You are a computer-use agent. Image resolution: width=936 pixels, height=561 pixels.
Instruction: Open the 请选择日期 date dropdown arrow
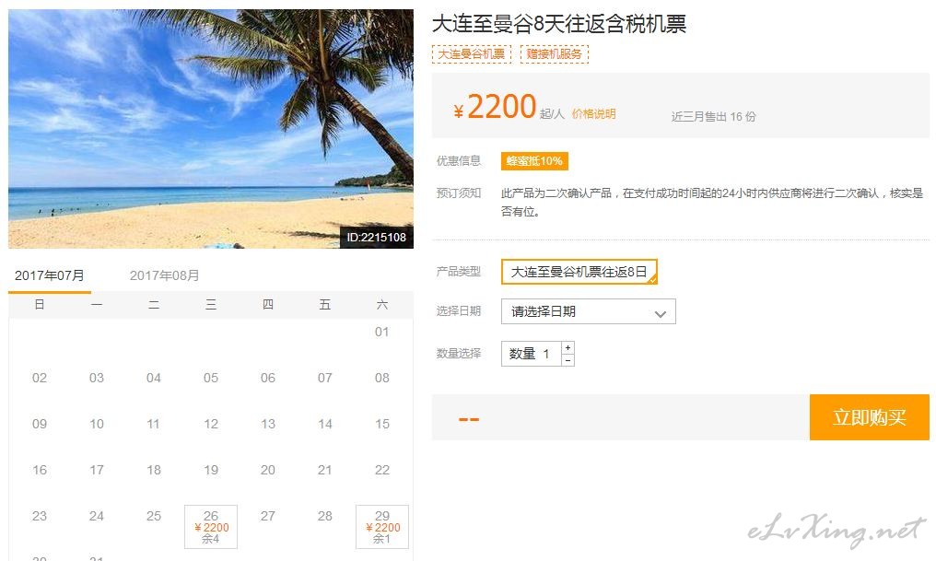pos(660,312)
